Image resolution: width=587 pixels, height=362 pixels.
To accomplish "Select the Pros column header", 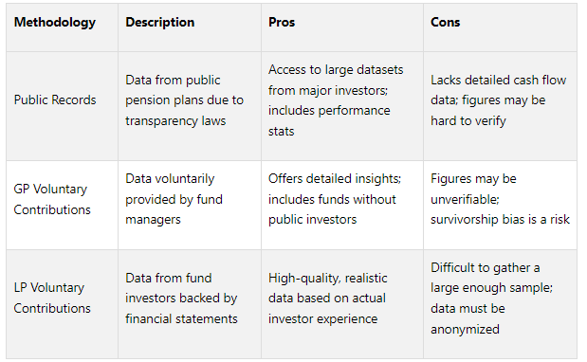I will coord(282,23).
